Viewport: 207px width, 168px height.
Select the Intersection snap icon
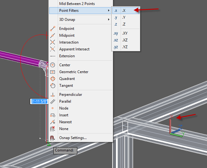53,42
